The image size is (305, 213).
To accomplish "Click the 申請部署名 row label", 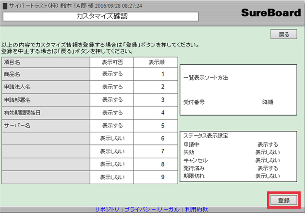I will point(17,100).
